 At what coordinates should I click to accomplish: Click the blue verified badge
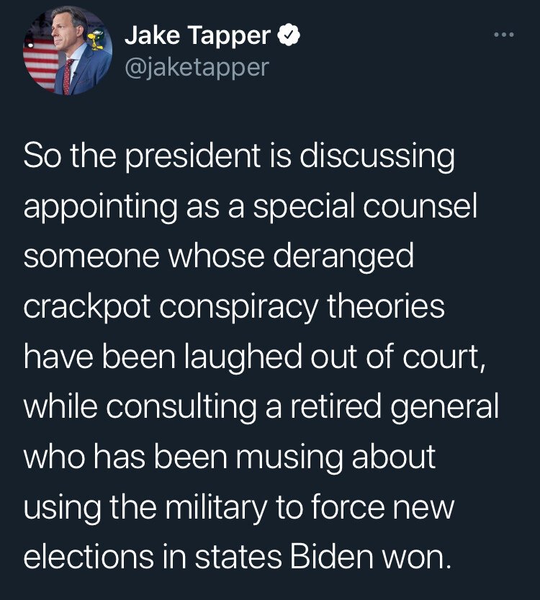289,35
